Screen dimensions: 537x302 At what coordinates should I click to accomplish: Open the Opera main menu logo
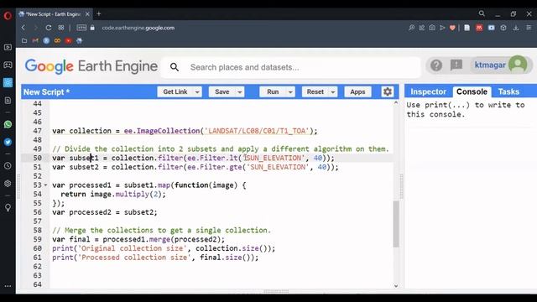(x=8, y=15)
